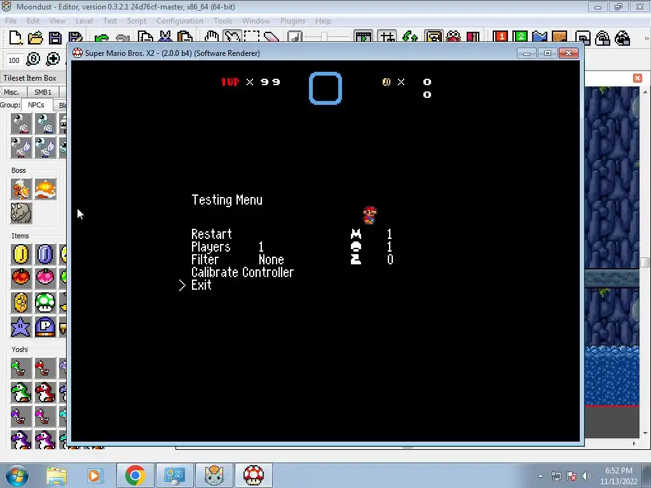Viewport: 651px width, 488px height.
Task: Click the zoom in plus icon
Action: tap(53, 59)
